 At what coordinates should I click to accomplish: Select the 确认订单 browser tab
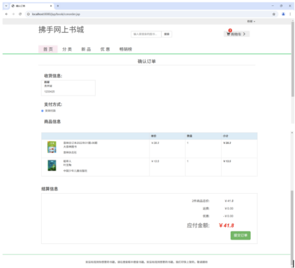(31, 6)
